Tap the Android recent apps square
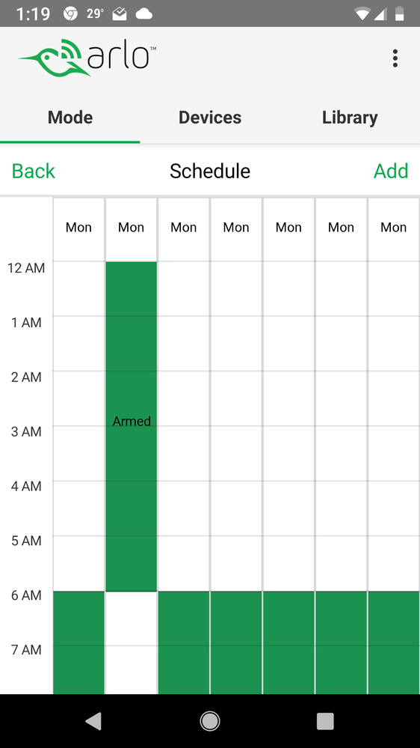420x748 pixels. [325, 721]
